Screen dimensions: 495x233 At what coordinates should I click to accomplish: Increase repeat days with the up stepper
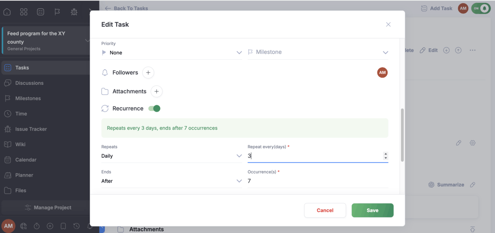[386, 154]
